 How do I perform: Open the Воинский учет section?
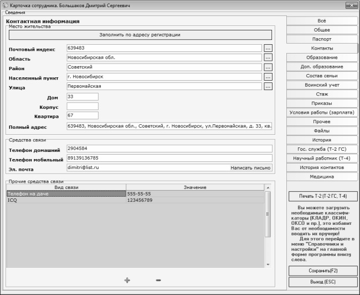[x=322, y=85]
